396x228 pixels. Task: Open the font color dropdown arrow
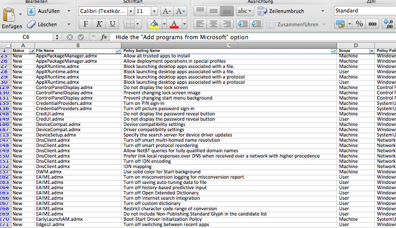pos(184,24)
